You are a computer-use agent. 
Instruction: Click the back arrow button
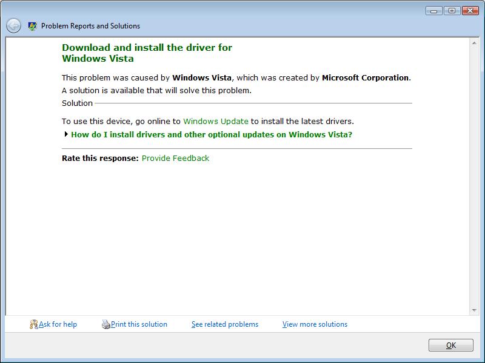[13, 25]
